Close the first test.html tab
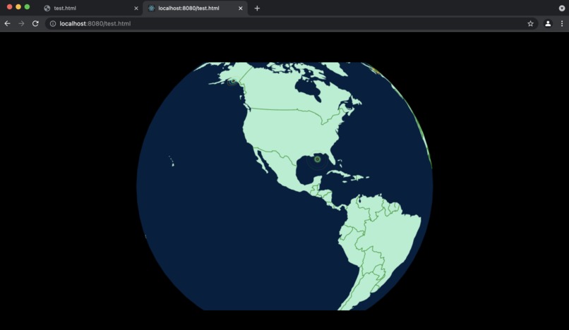 tap(136, 8)
